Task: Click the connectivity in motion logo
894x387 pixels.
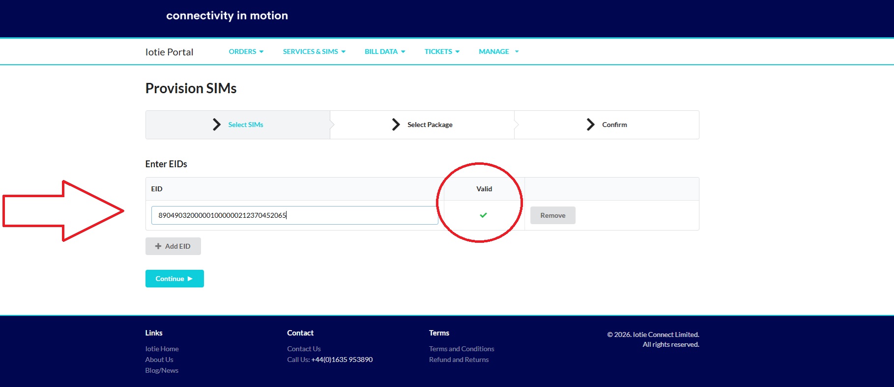Action: point(227,16)
